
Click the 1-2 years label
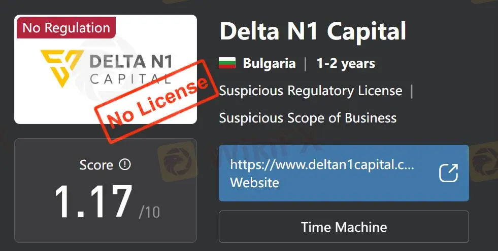tap(346, 63)
